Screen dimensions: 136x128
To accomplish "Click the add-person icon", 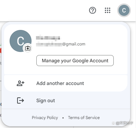I will click(21, 83).
